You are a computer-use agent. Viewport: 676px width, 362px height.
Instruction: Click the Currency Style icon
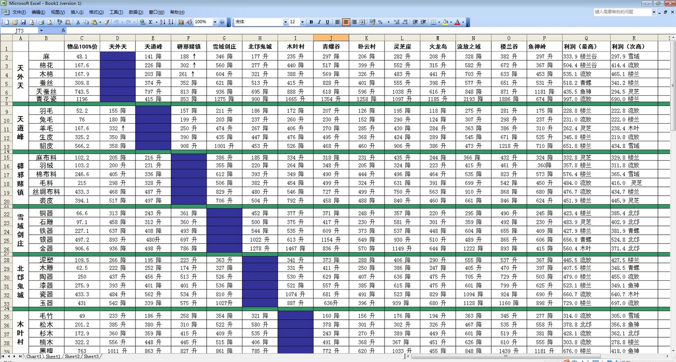point(372,22)
